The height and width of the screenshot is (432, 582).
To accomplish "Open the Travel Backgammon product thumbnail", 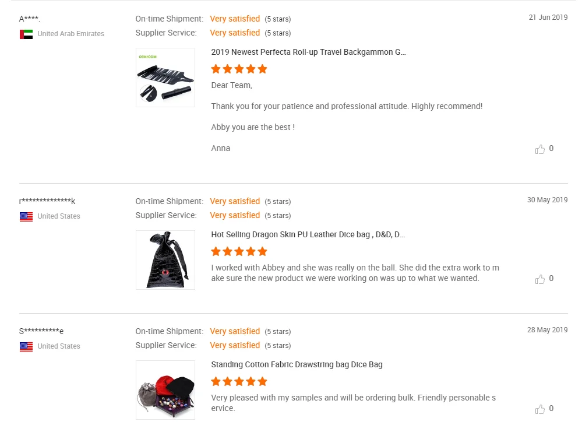I will click(x=165, y=78).
